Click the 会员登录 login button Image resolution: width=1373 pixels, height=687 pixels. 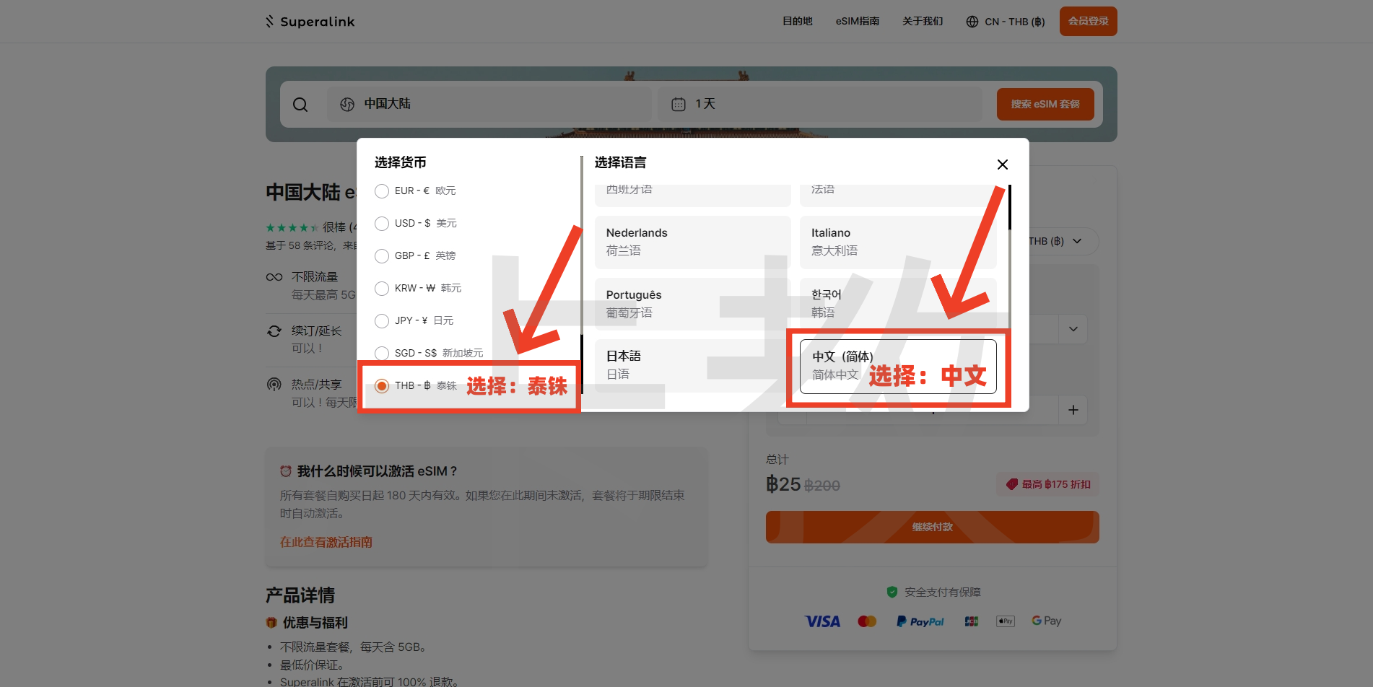pos(1088,21)
